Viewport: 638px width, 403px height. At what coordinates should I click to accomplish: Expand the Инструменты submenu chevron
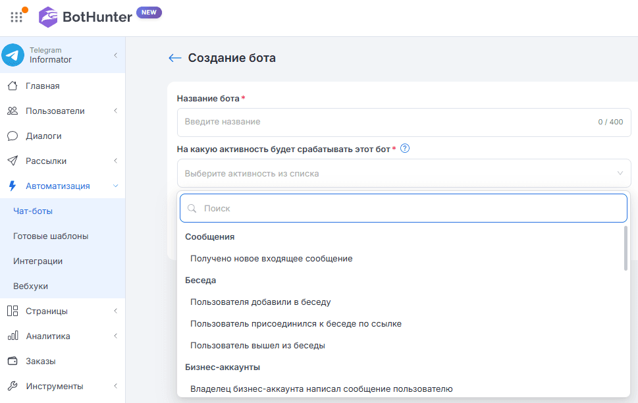[116, 386]
